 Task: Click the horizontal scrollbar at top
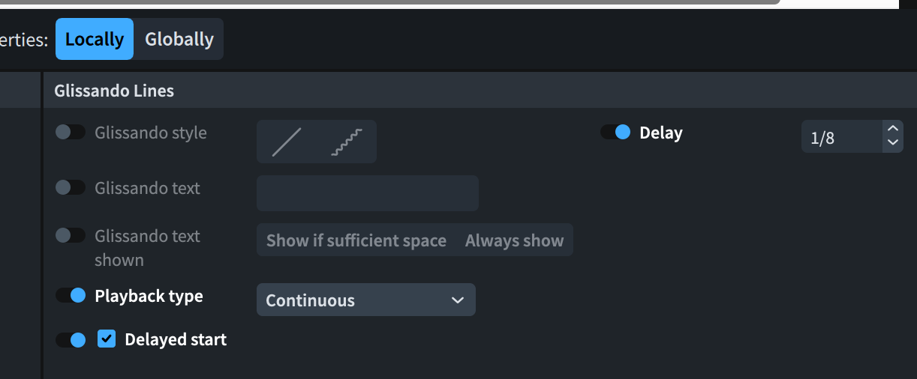pos(390,2)
